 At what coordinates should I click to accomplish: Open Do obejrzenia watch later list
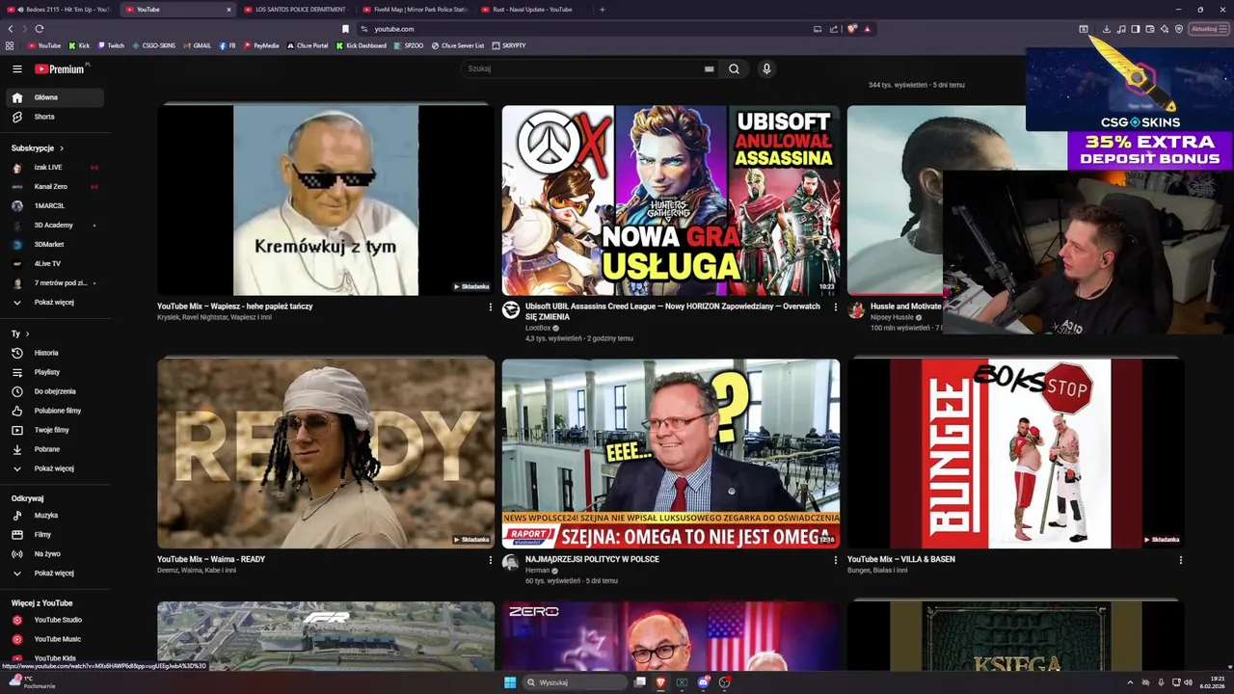[x=55, y=391]
